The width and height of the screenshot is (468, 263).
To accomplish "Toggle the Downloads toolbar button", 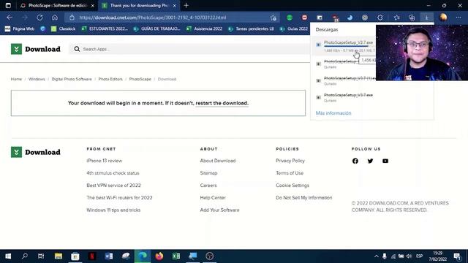I will [427, 18].
